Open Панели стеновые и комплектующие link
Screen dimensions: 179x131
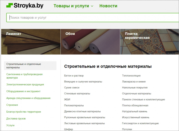(144, 99)
